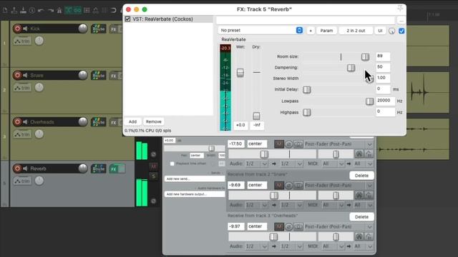Mute the receive with volume -17.50
The height and width of the screenshot is (257, 458).
pos(279,144)
